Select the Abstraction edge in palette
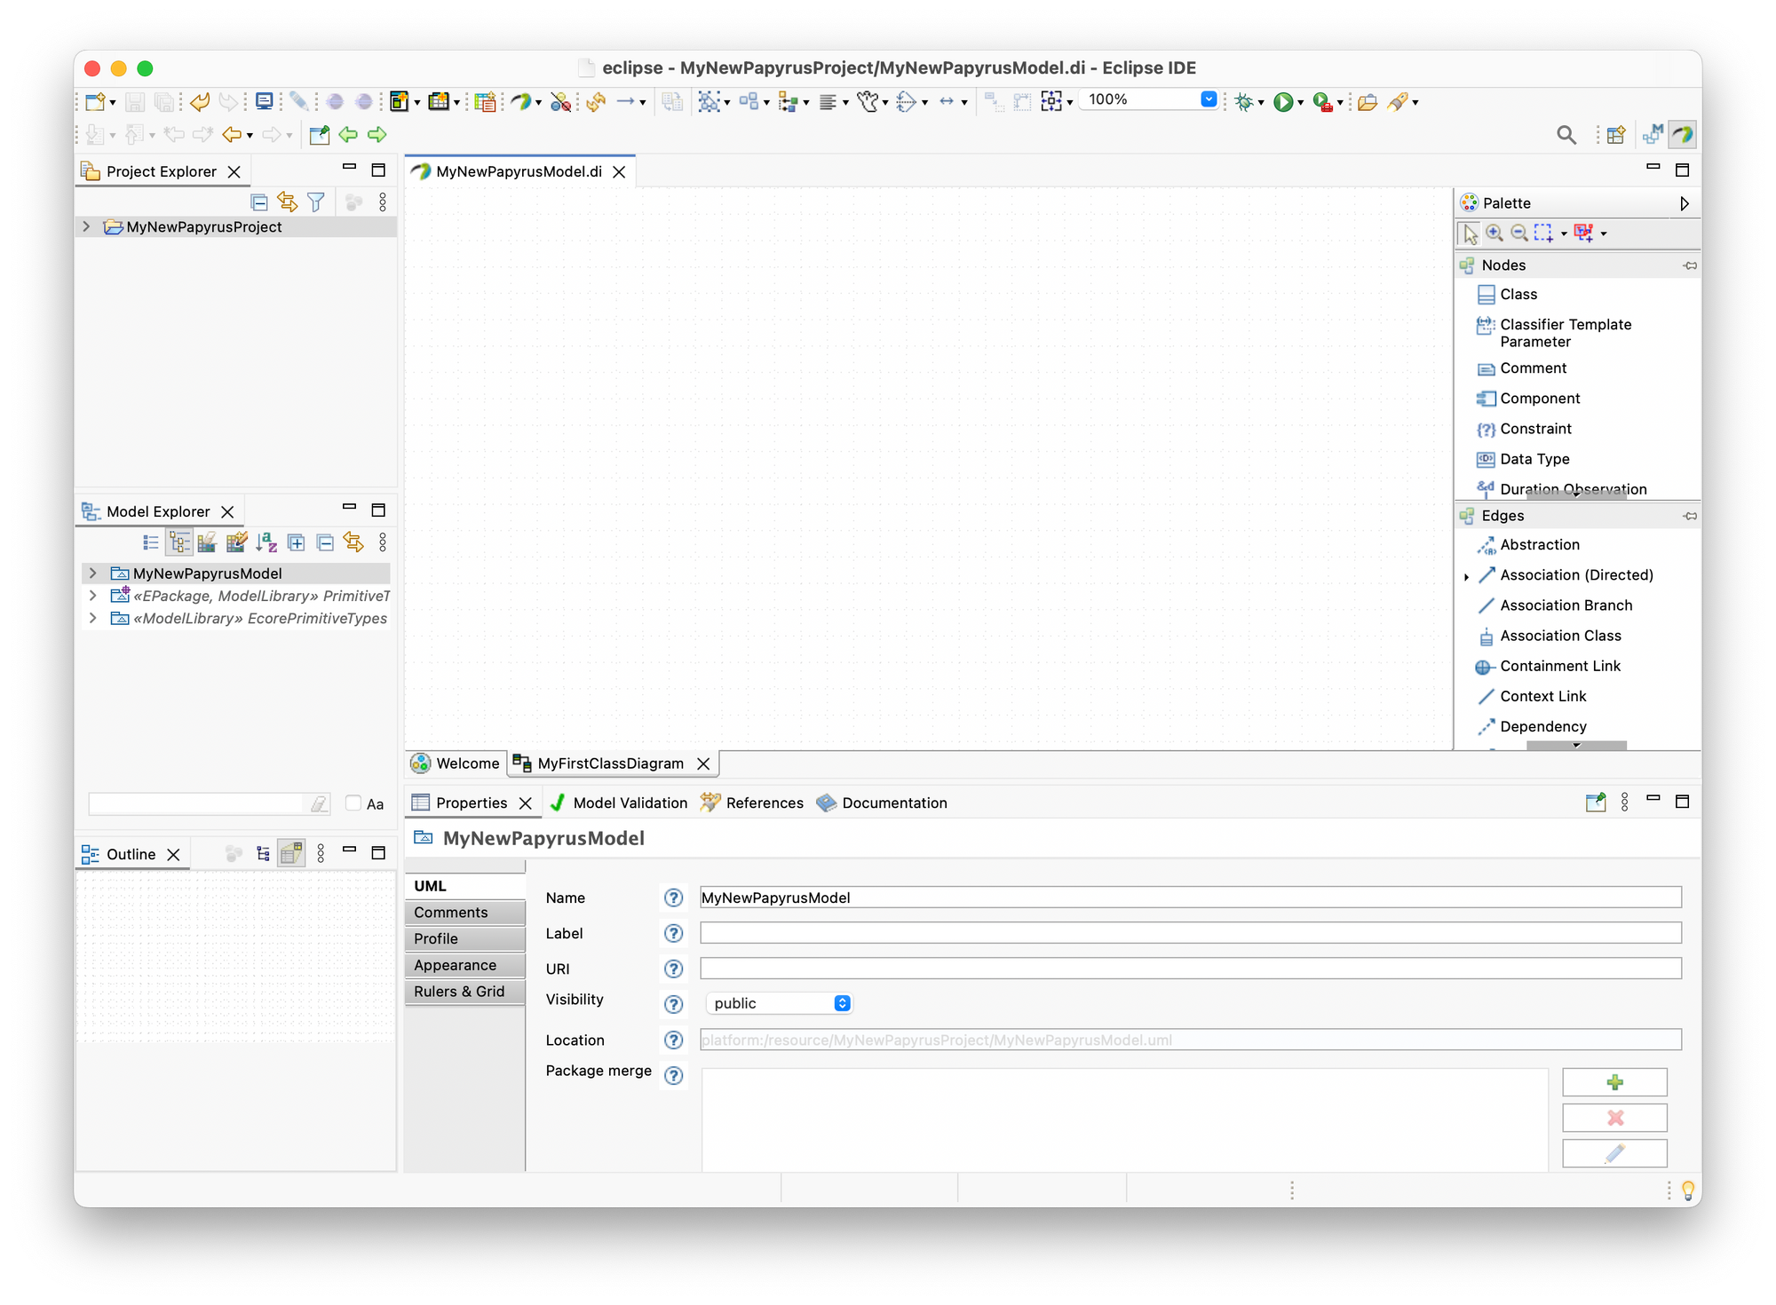The height and width of the screenshot is (1305, 1776). click(x=1528, y=545)
